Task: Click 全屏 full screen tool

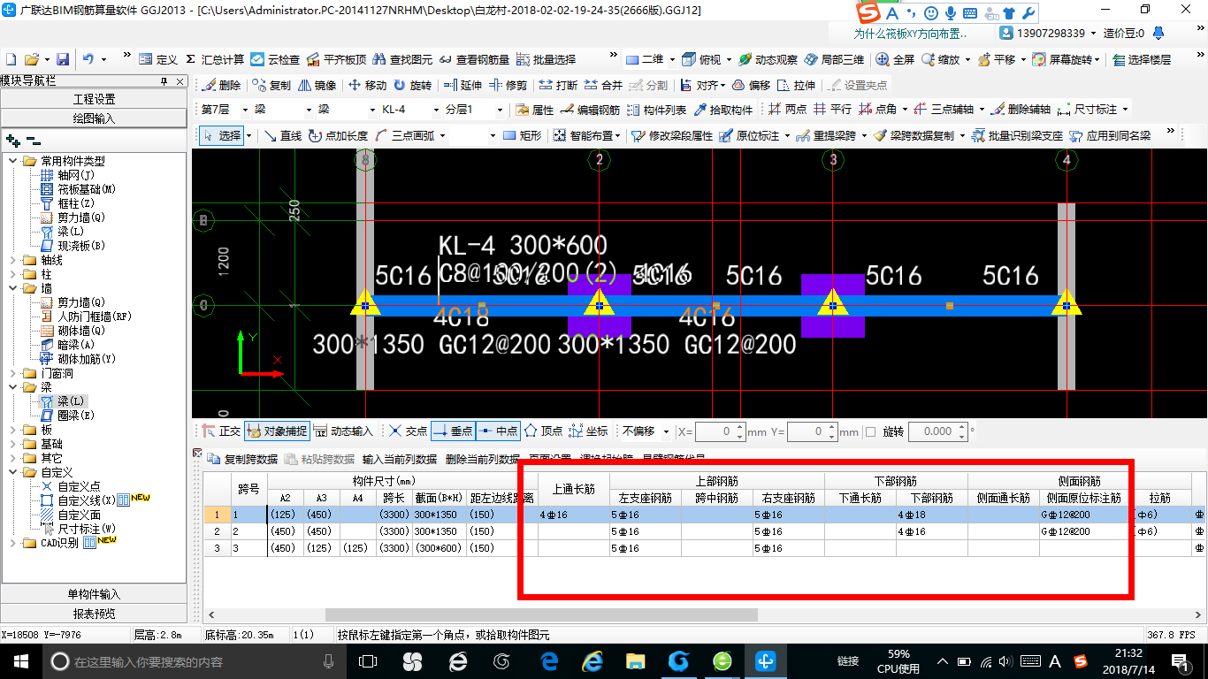Action: (x=895, y=59)
